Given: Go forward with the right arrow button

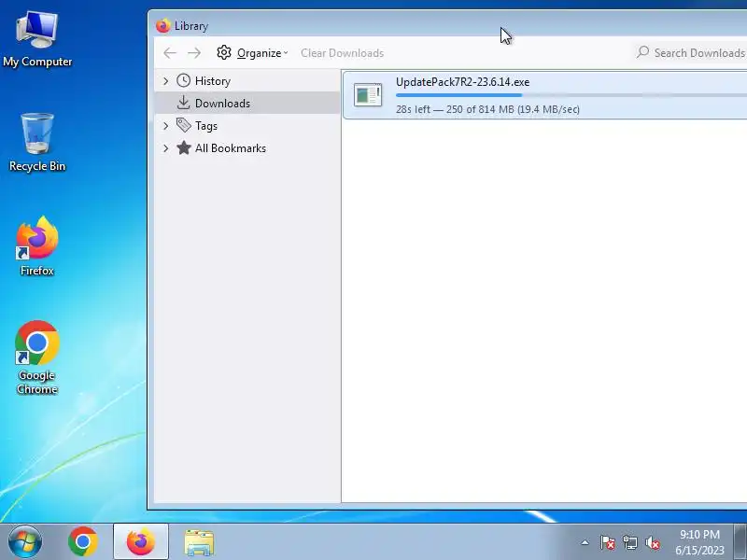Looking at the screenshot, I should [x=194, y=53].
